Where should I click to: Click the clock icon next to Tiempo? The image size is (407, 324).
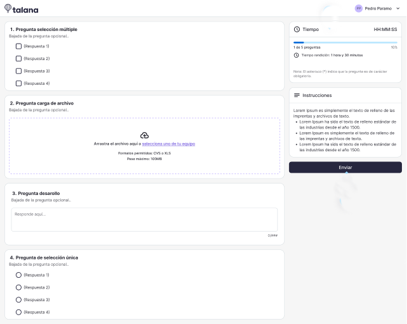[297, 29]
